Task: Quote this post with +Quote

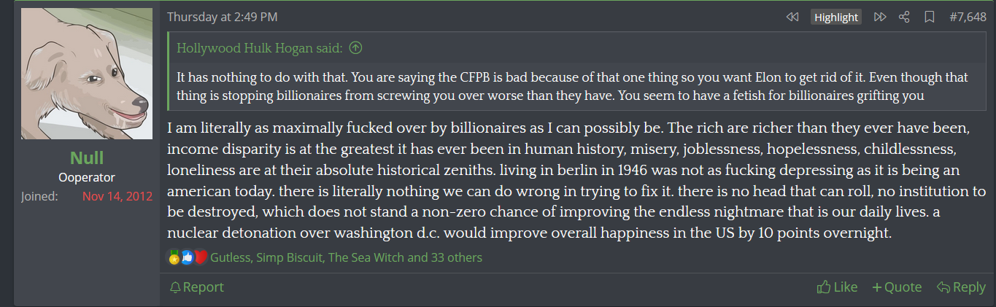Action: (897, 287)
